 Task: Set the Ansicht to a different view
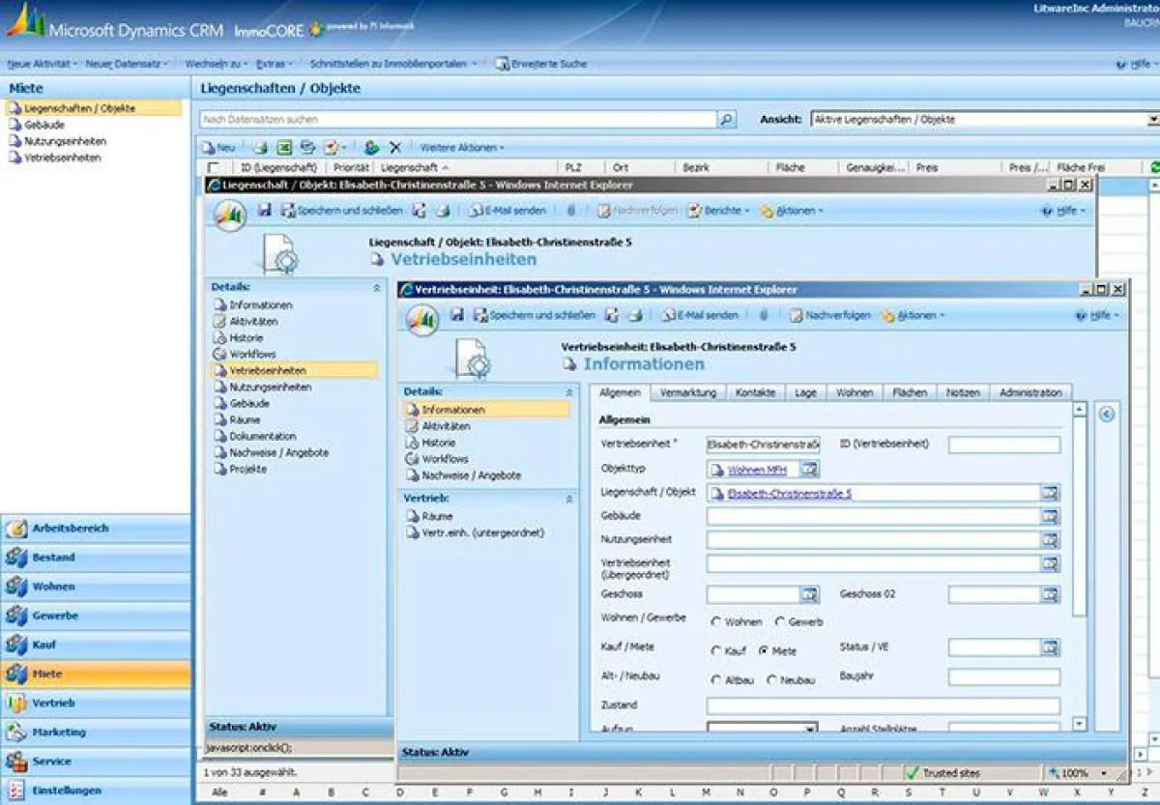[1153, 120]
